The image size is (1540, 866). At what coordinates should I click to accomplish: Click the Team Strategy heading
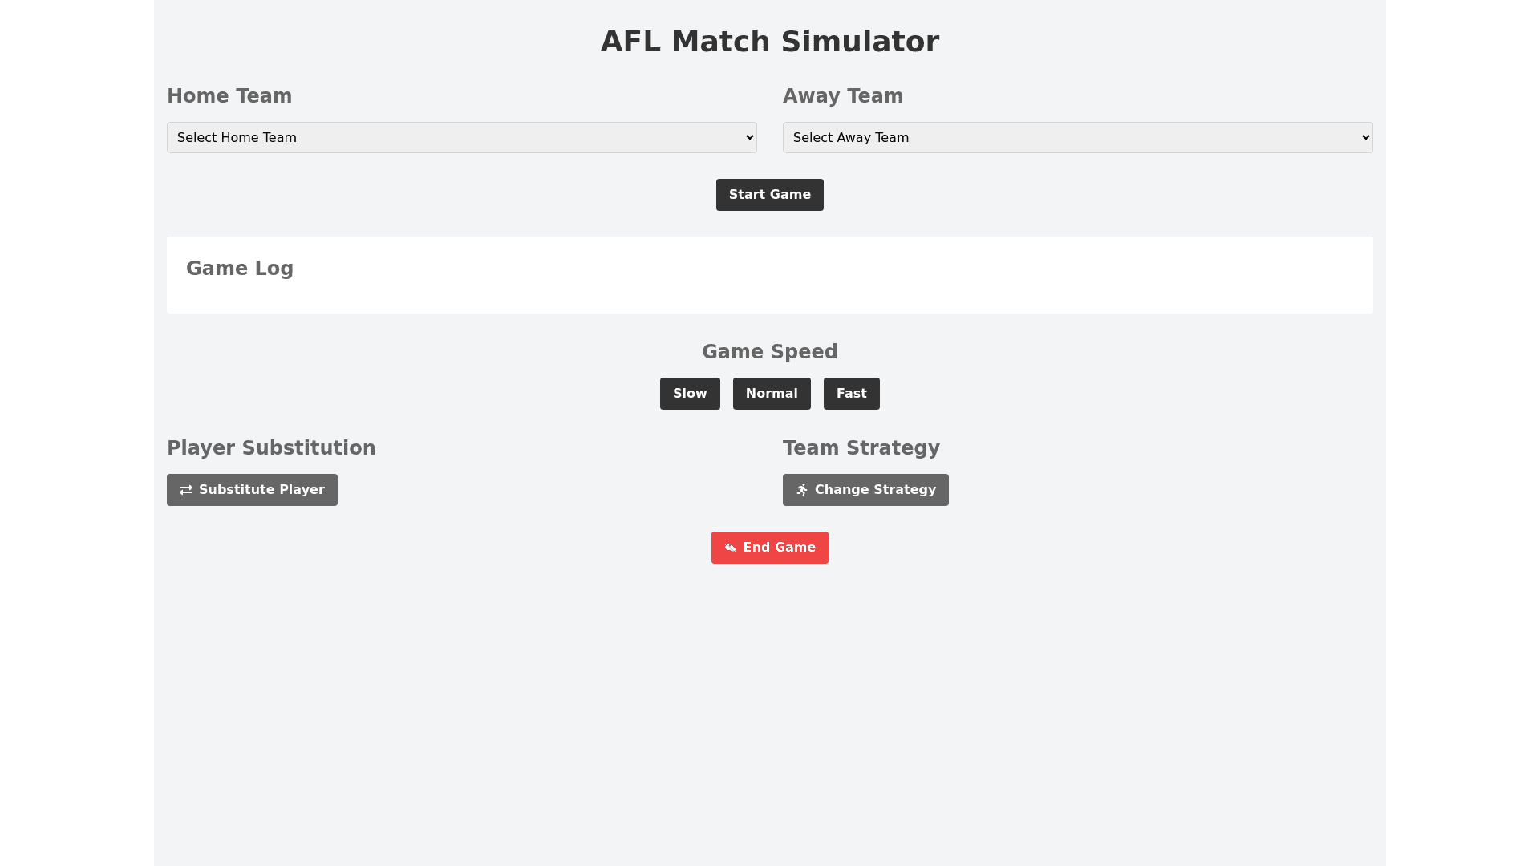click(861, 448)
